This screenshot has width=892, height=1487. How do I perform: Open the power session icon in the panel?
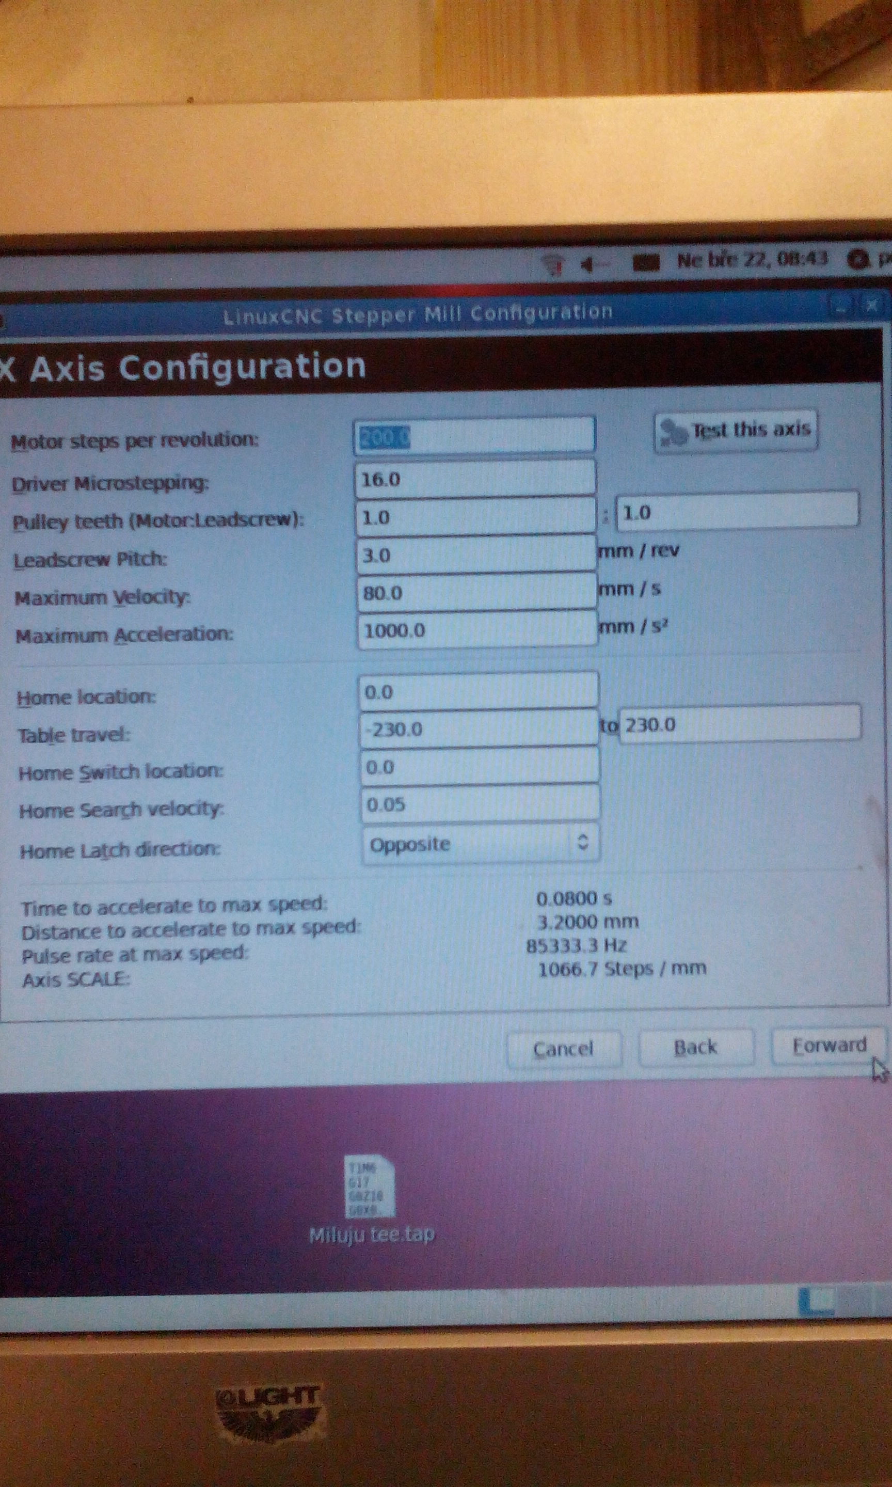coord(858,260)
